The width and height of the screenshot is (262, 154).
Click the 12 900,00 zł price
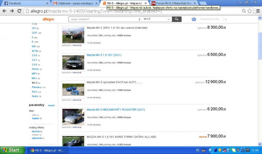(x=215, y=82)
